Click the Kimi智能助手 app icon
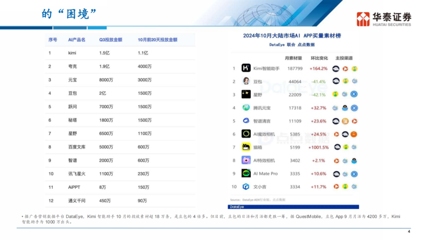 point(246,68)
